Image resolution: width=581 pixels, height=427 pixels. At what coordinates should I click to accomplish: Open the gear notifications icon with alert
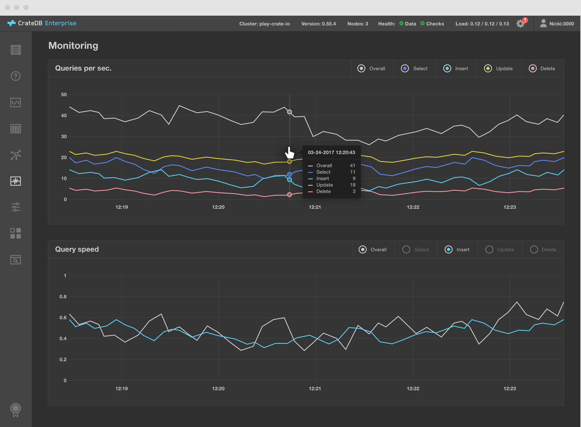tap(521, 23)
